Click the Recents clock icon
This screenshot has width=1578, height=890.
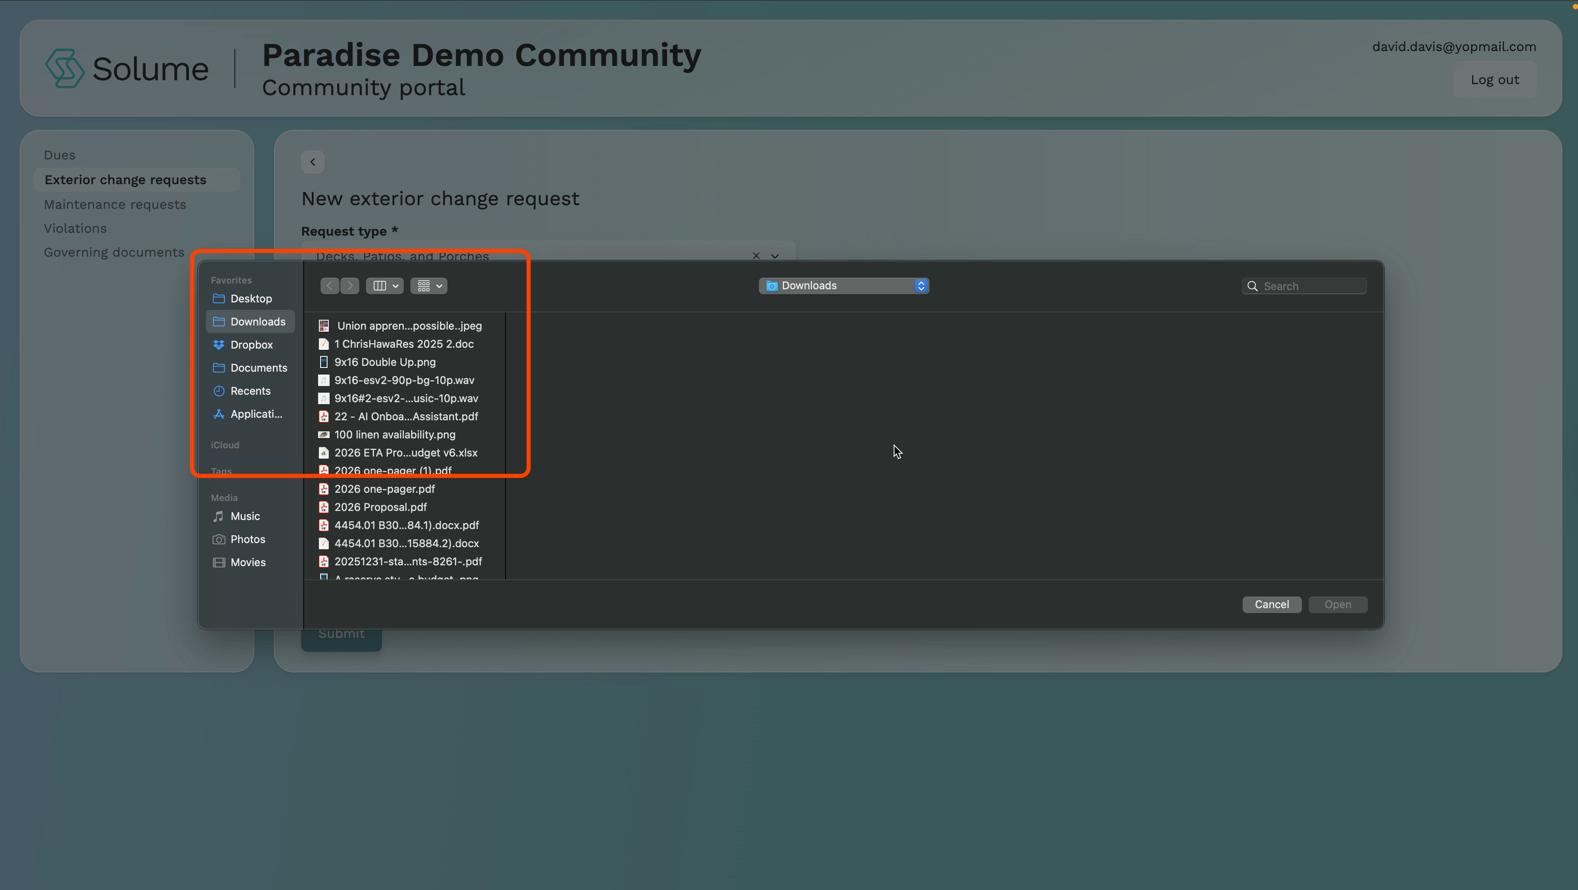(x=219, y=391)
